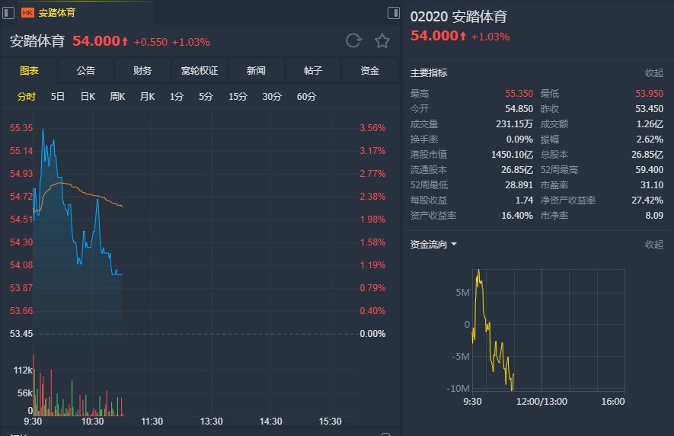
Task: Refresh the 安踏体育 quote data
Action: point(353,41)
